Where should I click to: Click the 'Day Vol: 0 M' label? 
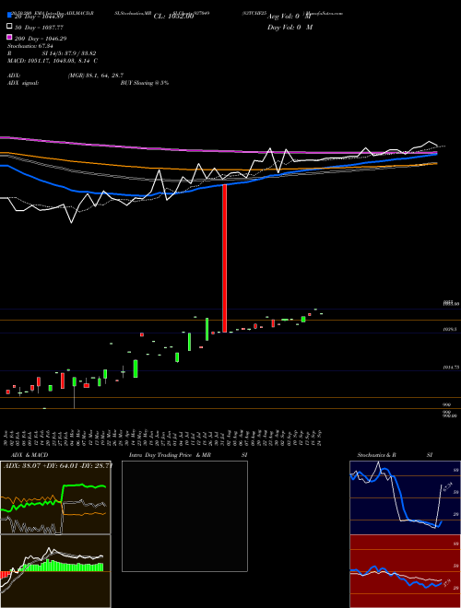tap(290, 27)
